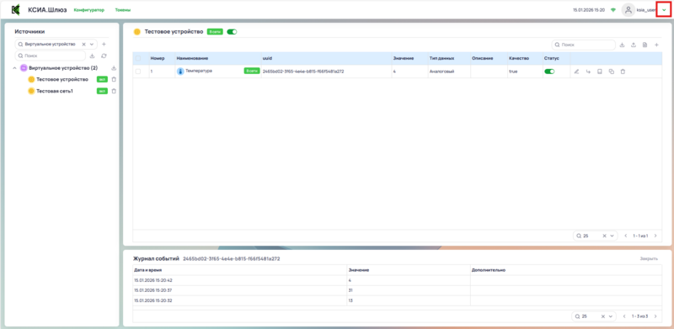
Task: Click yellow icon beside Тестовая сеть1
Action: point(31,91)
